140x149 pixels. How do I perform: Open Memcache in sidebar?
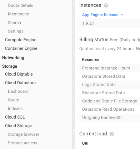pyautogui.click(x=19, y=14)
